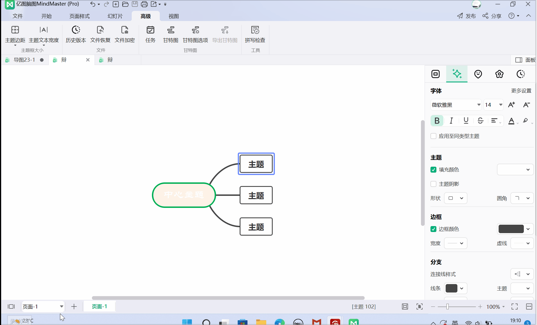
Task: Toggle Italic formatting
Action: point(451,121)
